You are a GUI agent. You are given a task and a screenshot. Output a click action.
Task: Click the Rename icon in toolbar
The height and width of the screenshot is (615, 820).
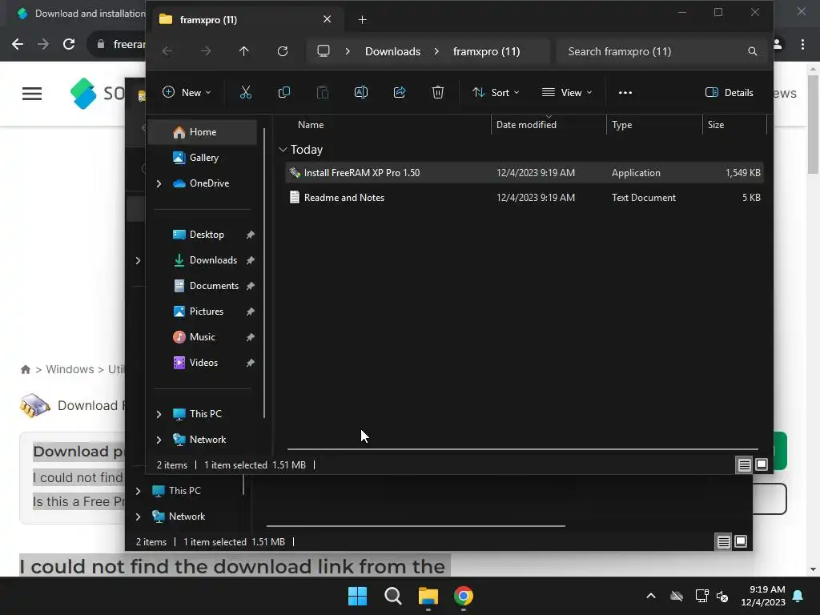[361, 93]
